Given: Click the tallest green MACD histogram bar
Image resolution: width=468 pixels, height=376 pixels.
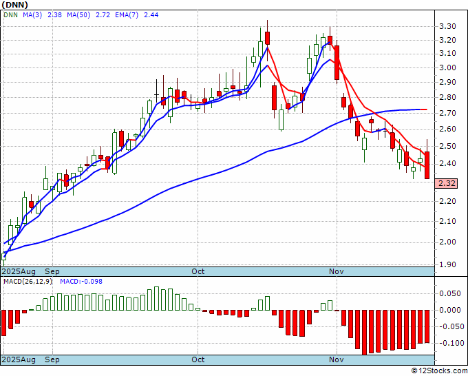Looking at the screenshot, I should [156, 299].
